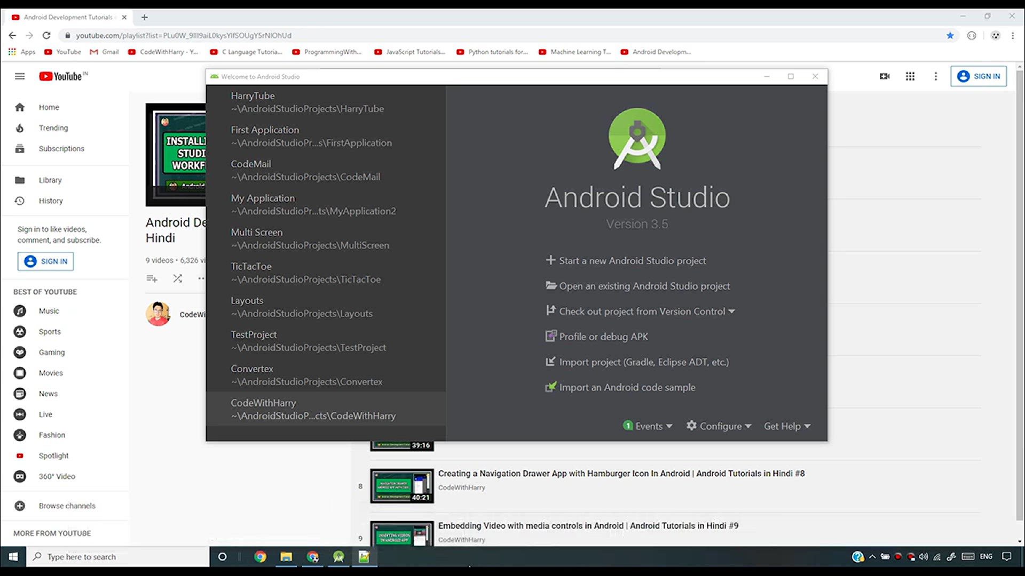Open YouTube settings three-dot menu

point(935,76)
